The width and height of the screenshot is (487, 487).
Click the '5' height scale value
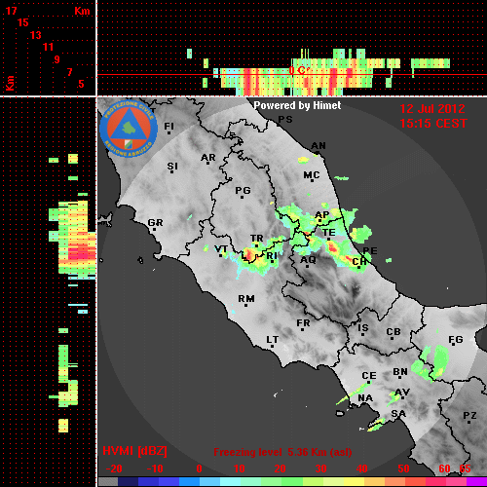(x=81, y=84)
